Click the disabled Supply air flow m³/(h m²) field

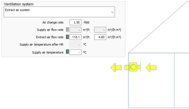click(100, 30)
